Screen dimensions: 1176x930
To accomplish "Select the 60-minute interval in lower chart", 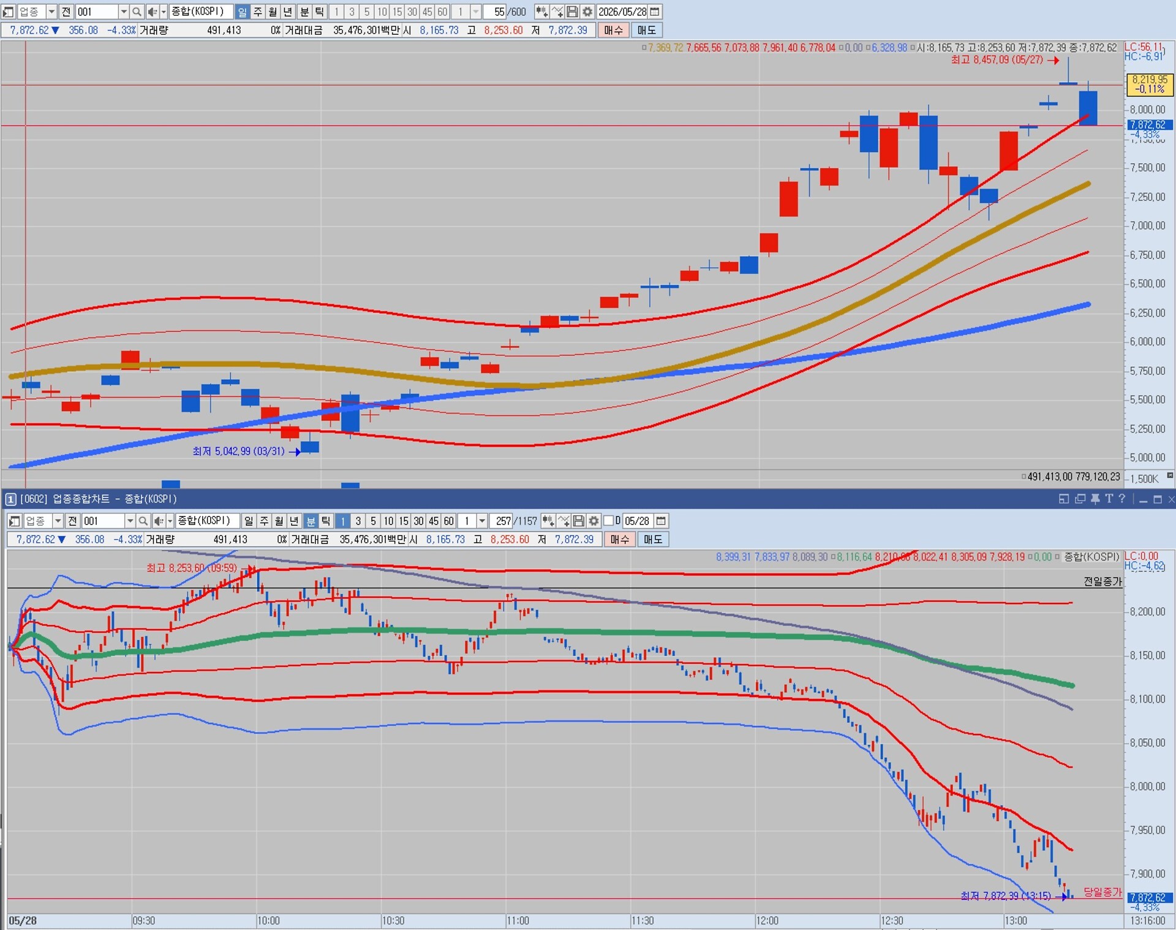I will tap(449, 521).
